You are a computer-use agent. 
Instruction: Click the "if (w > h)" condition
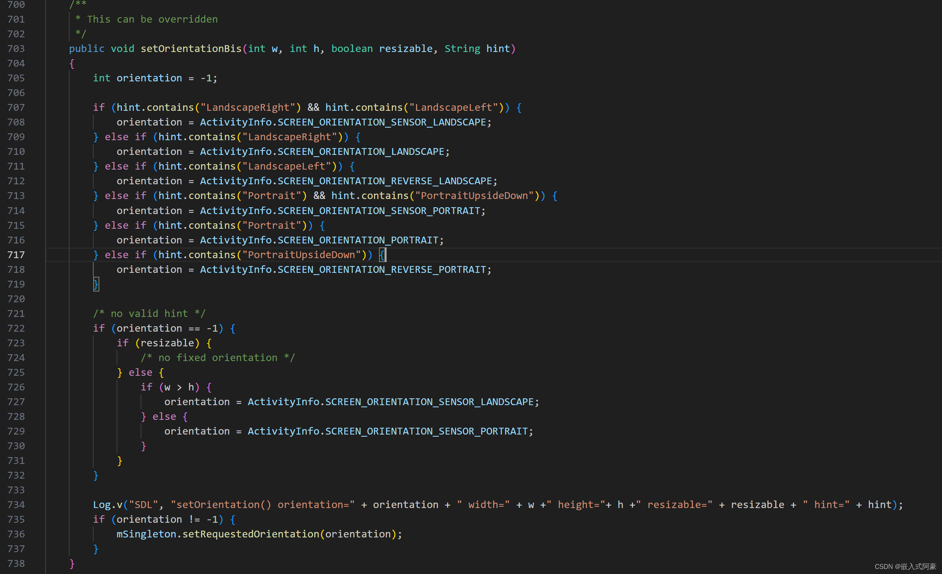coord(170,387)
